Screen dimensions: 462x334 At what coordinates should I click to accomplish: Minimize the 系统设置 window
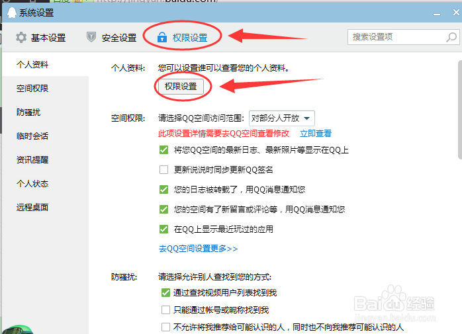click(437, 13)
